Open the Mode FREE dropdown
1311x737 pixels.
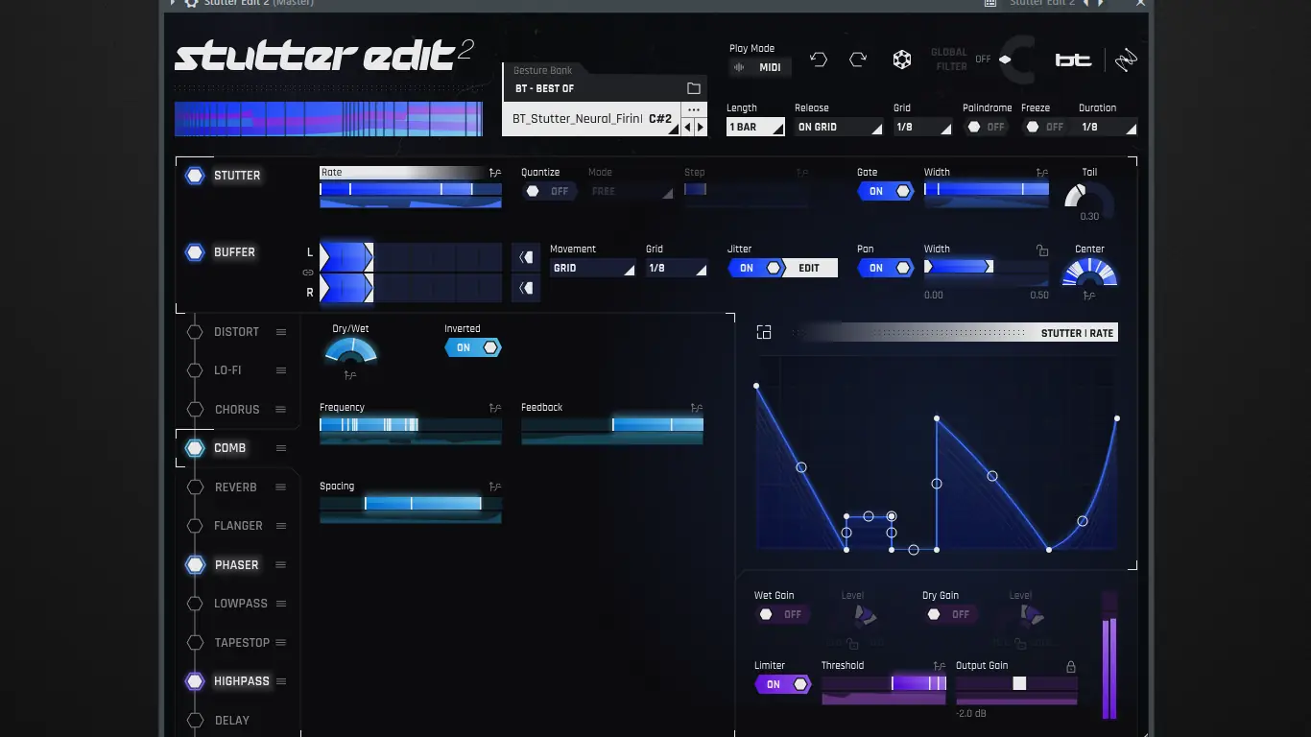point(632,191)
